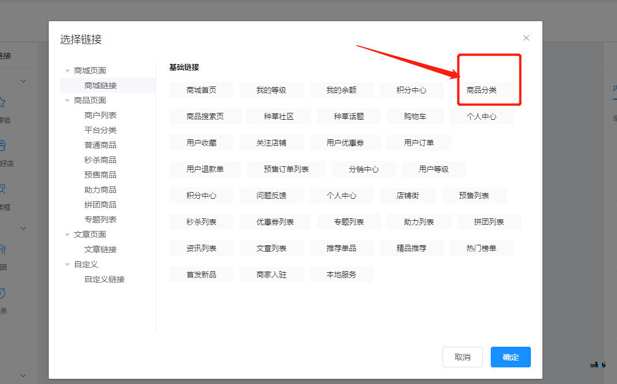Choose the 购物车 link

click(x=415, y=116)
